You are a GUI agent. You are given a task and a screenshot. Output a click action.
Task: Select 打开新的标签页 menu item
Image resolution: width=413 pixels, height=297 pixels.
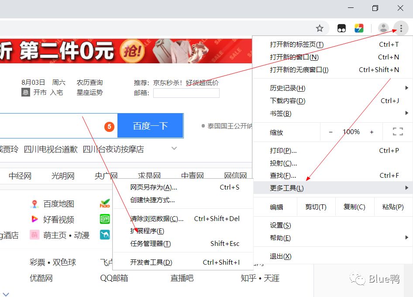point(333,44)
